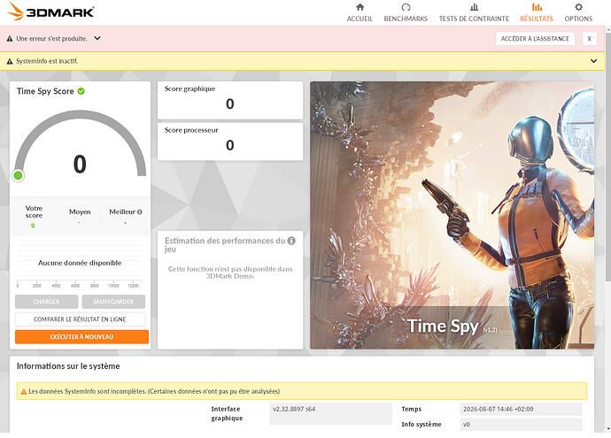Click the Time Spy artwork thumbnail
The height and width of the screenshot is (438, 611).
coord(452,215)
